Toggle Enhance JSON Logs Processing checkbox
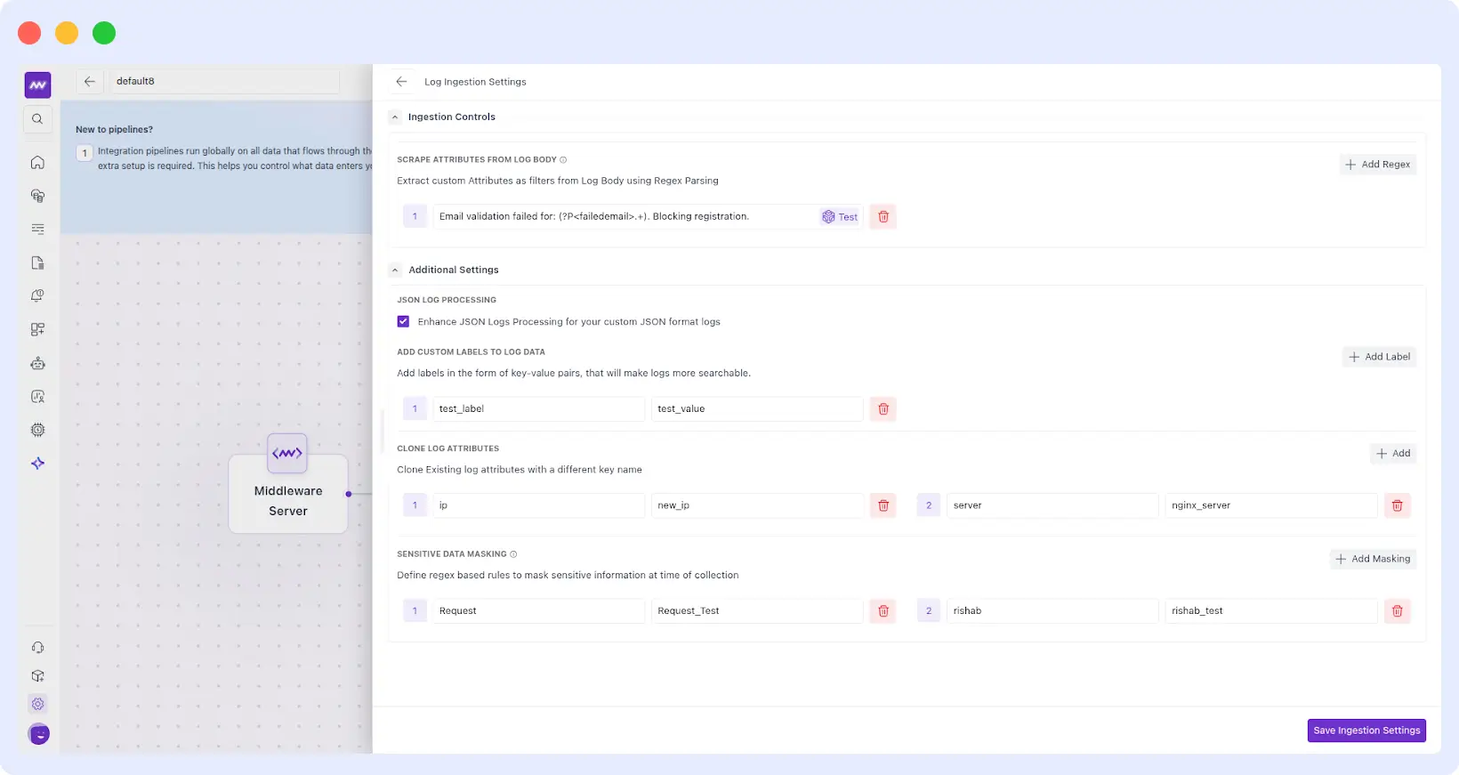This screenshot has width=1459, height=775. [403, 322]
